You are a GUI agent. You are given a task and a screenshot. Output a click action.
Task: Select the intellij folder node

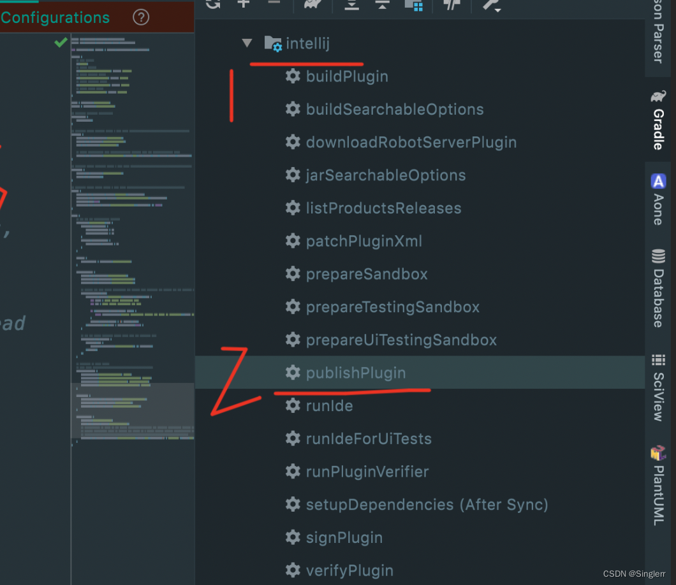pos(297,43)
